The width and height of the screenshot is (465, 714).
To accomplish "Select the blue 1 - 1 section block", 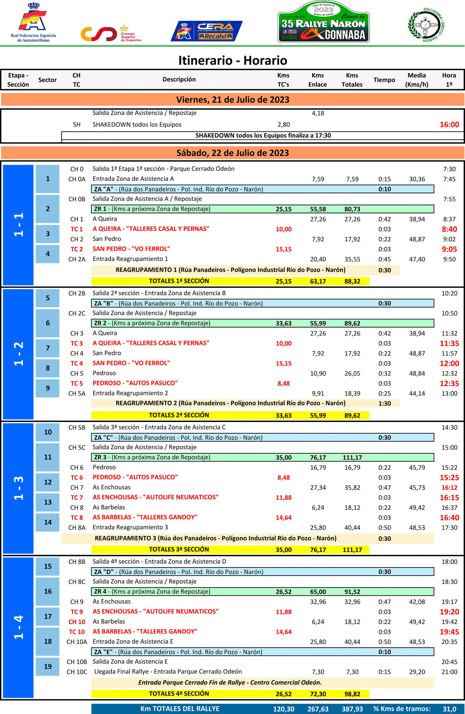I will [18, 225].
